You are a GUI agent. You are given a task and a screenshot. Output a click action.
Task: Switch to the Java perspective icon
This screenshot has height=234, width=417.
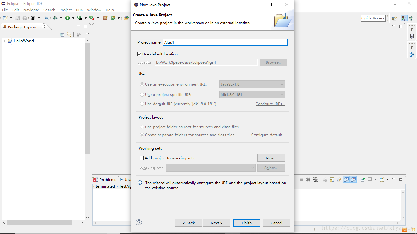tap(404, 18)
